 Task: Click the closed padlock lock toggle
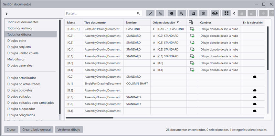point(242,14)
